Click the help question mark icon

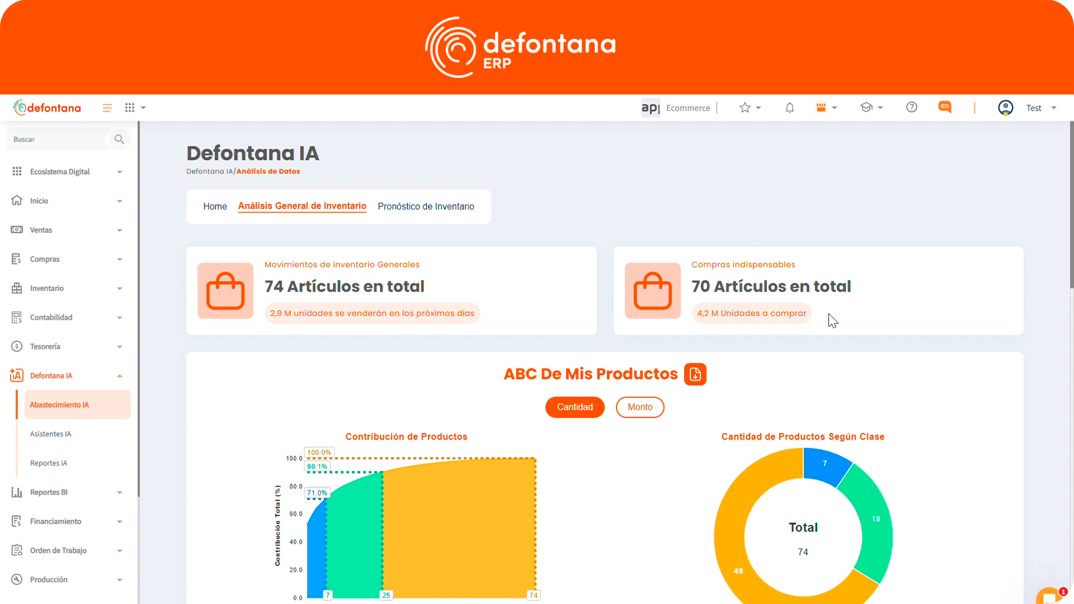(x=912, y=107)
